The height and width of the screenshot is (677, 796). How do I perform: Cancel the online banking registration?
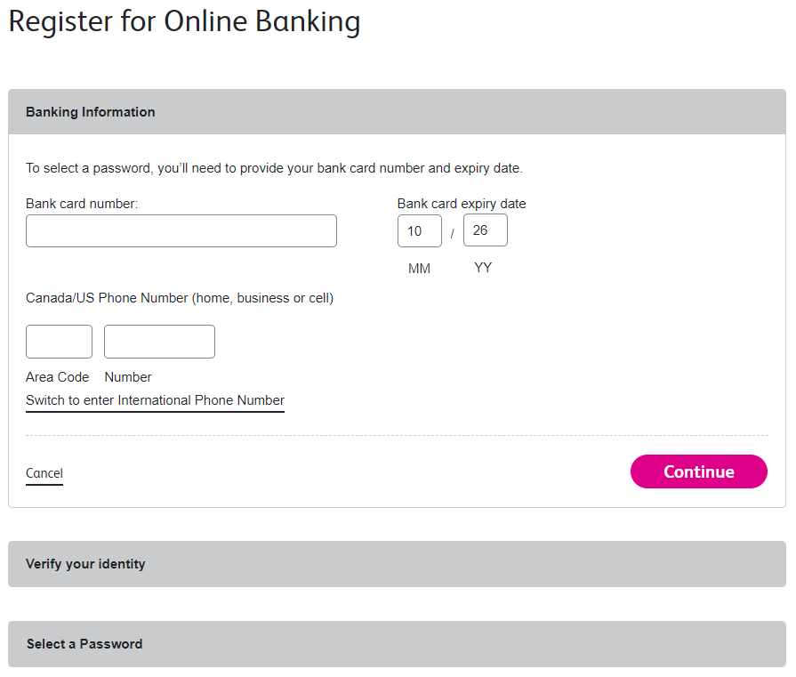tap(44, 473)
